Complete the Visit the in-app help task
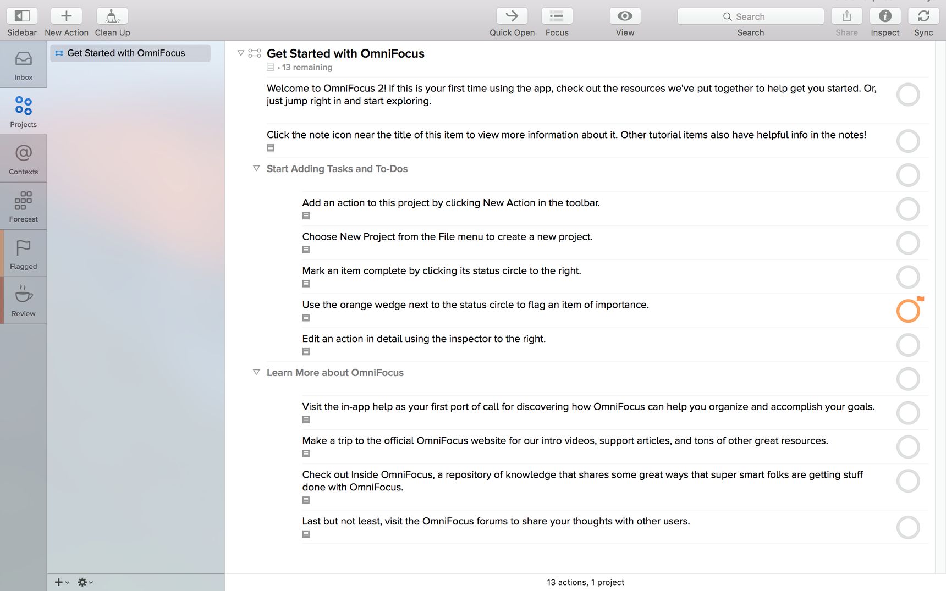This screenshot has width=946, height=591. click(908, 413)
